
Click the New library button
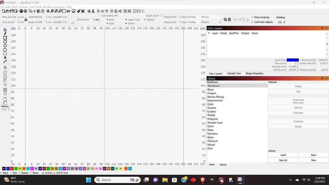(313, 160)
